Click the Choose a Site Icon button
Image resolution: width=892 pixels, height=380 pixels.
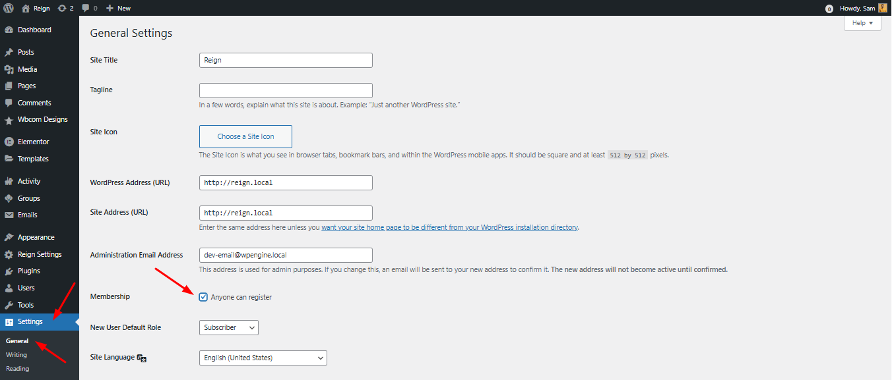[245, 136]
